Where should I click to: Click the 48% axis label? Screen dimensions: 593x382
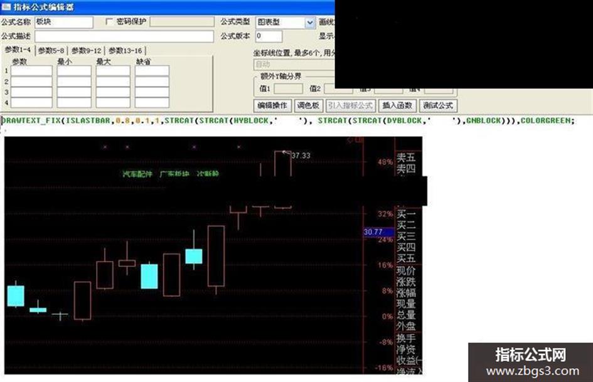coord(385,162)
